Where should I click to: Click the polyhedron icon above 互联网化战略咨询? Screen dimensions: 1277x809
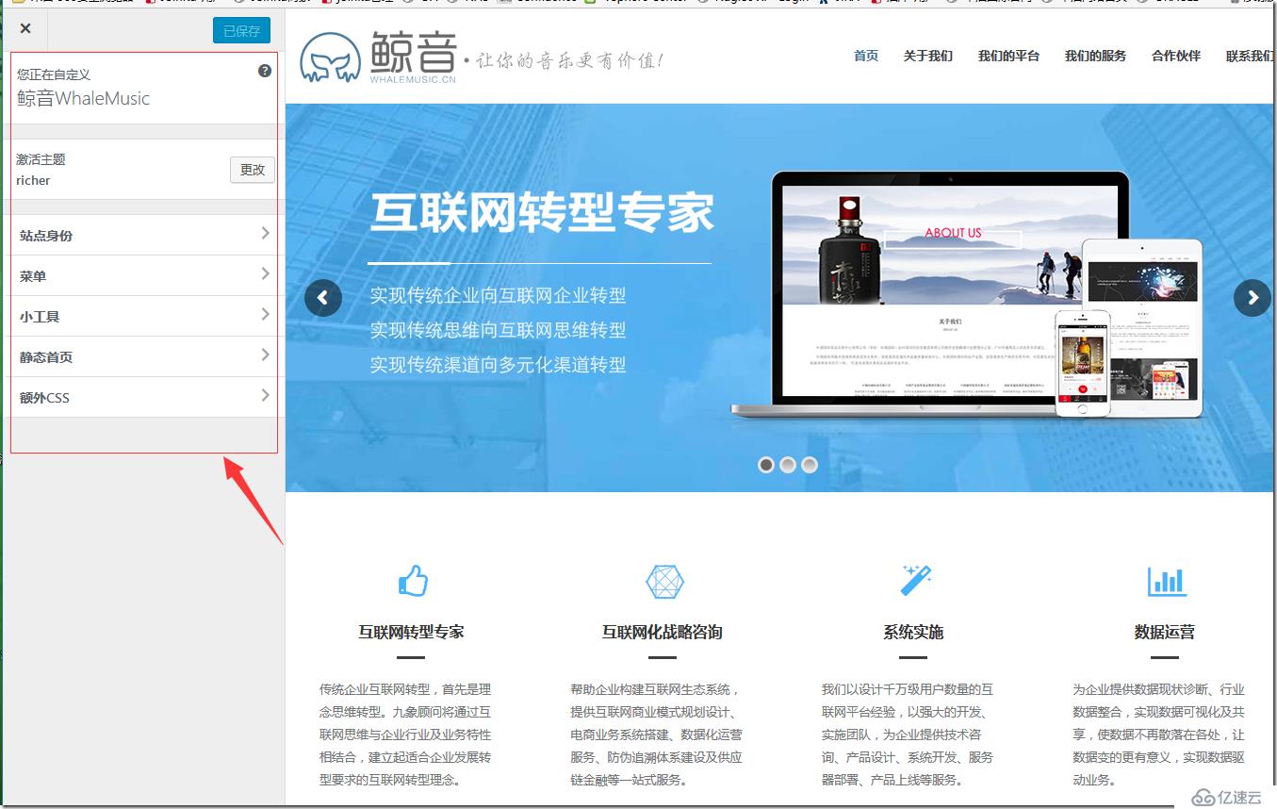pos(664,581)
